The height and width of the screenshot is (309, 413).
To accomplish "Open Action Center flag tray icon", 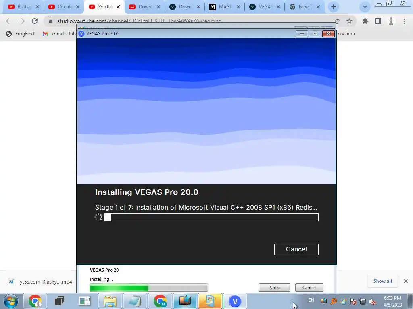I will (x=353, y=301).
